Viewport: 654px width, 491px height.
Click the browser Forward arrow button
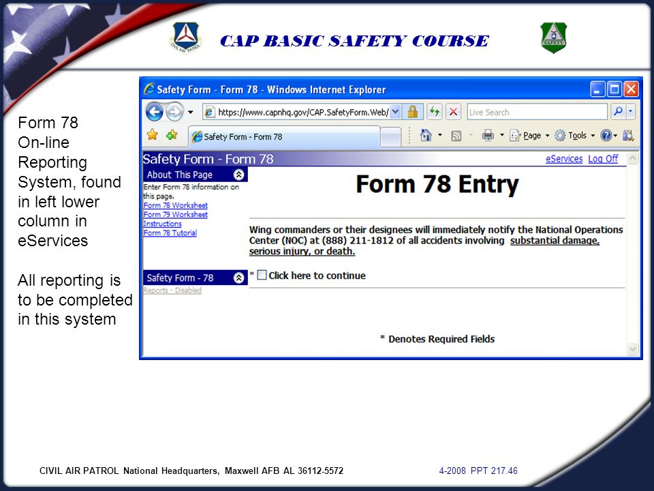[174, 112]
